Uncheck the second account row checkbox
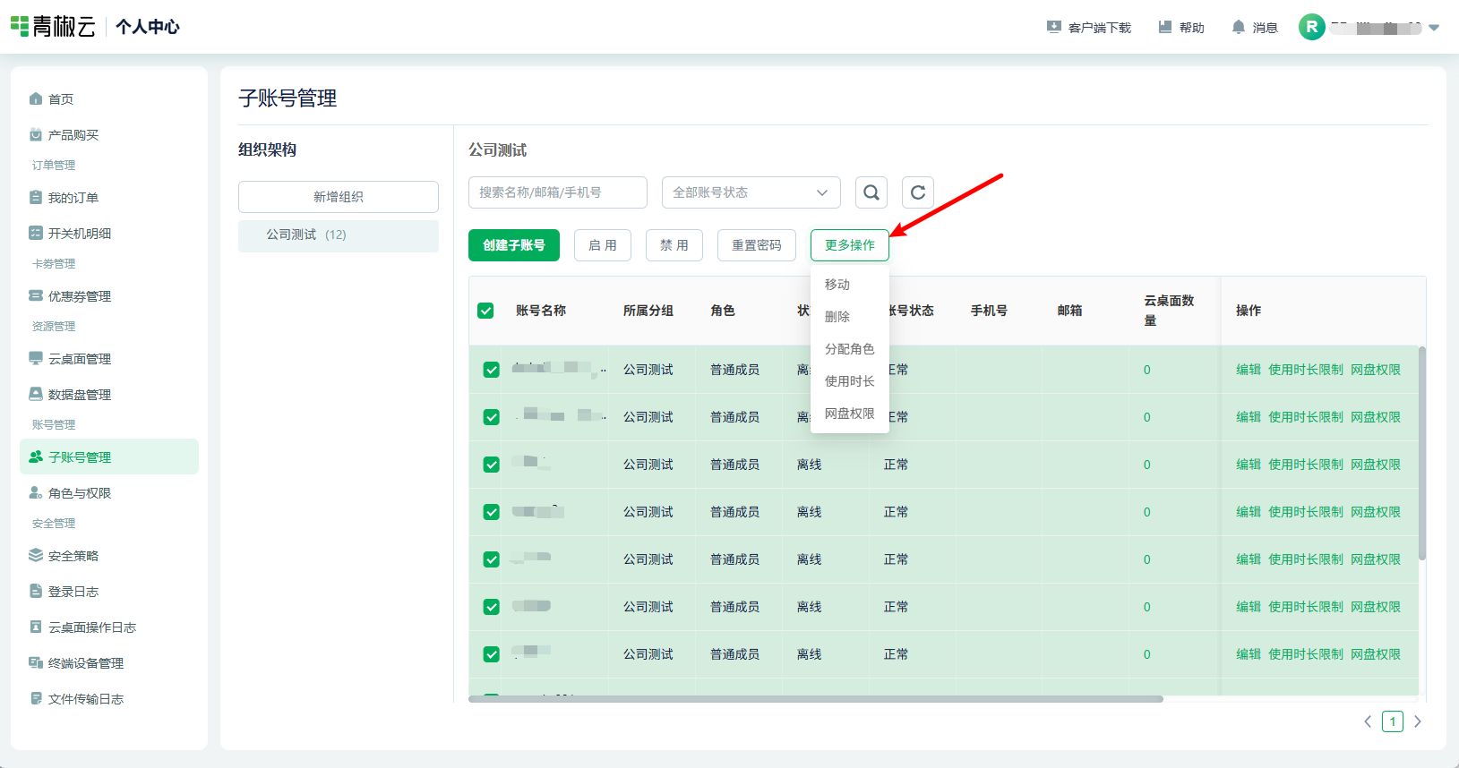The image size is (1459, 768). (491, 417)
